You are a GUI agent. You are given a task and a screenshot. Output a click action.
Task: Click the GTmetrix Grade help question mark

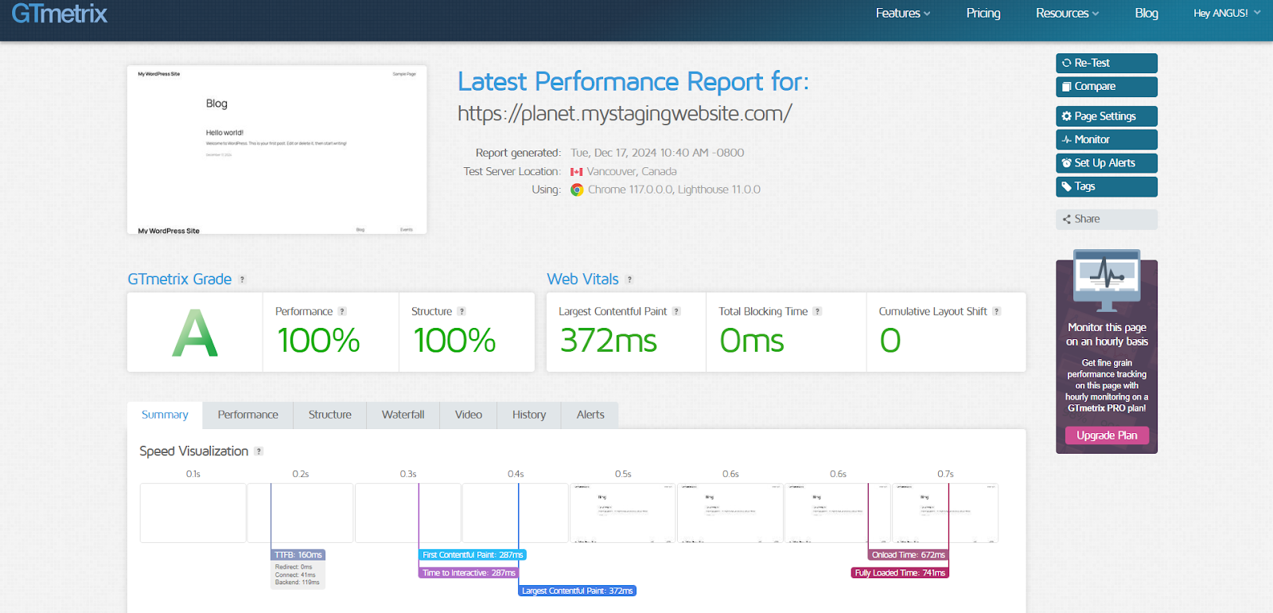click(243, 279)
